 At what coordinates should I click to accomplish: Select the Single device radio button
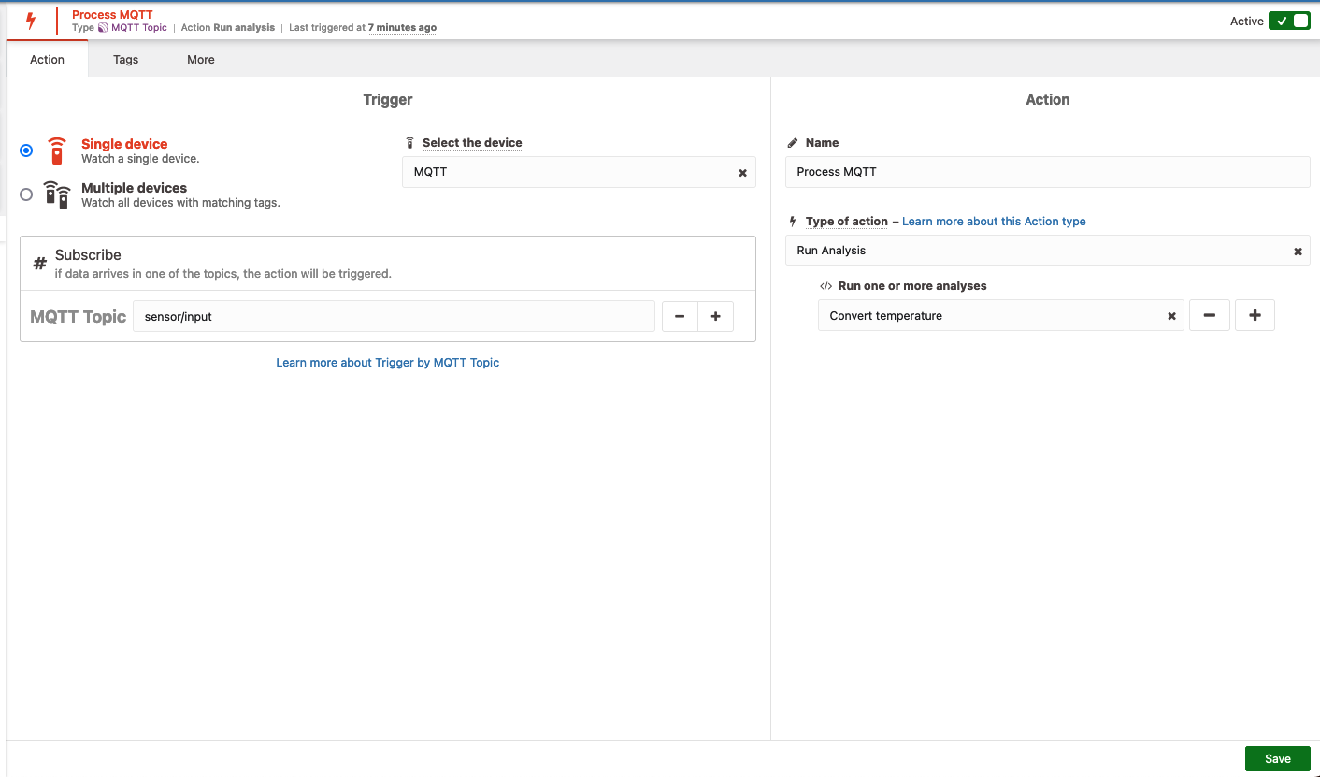tap(26, 151)
